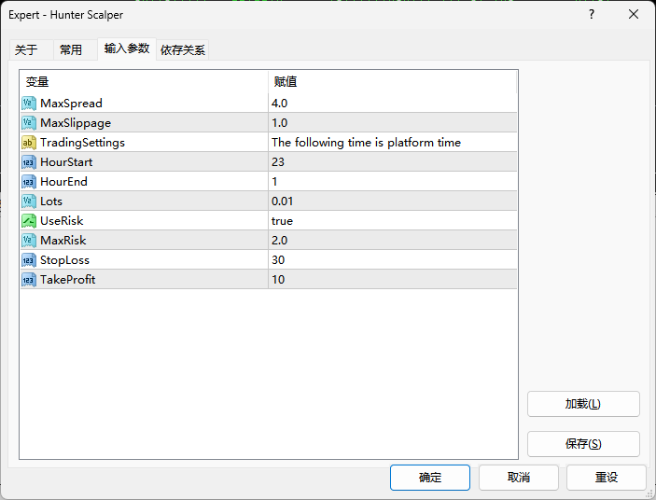Click the UseRisk boolean-type icon
This screenshot has height=500, width=656.
(28, 221)
